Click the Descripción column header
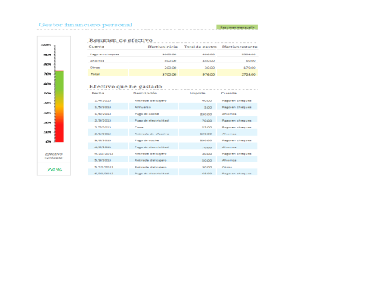 point(145,93)
